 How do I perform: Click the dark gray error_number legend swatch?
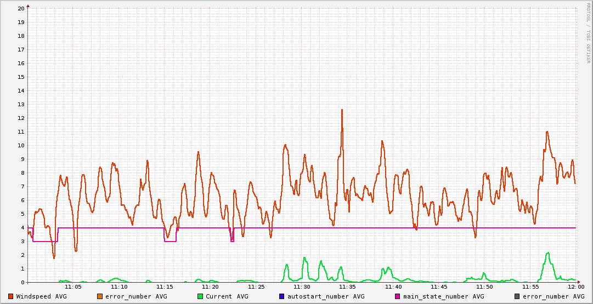[x=517, y=296]
